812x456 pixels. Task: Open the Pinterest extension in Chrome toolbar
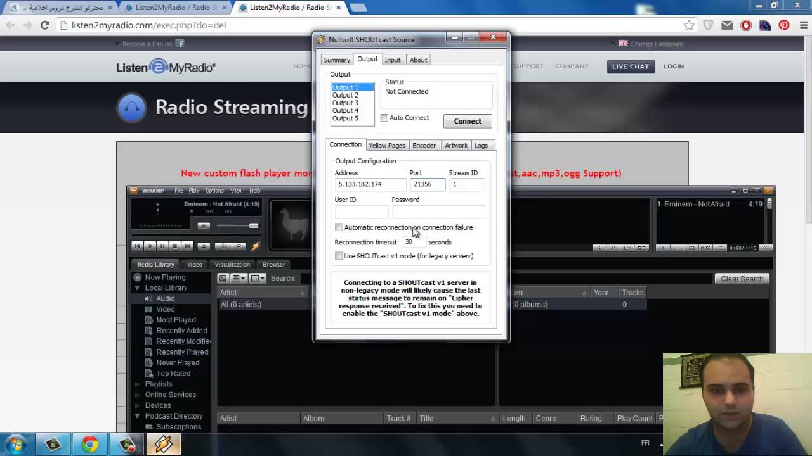point(784,25)
